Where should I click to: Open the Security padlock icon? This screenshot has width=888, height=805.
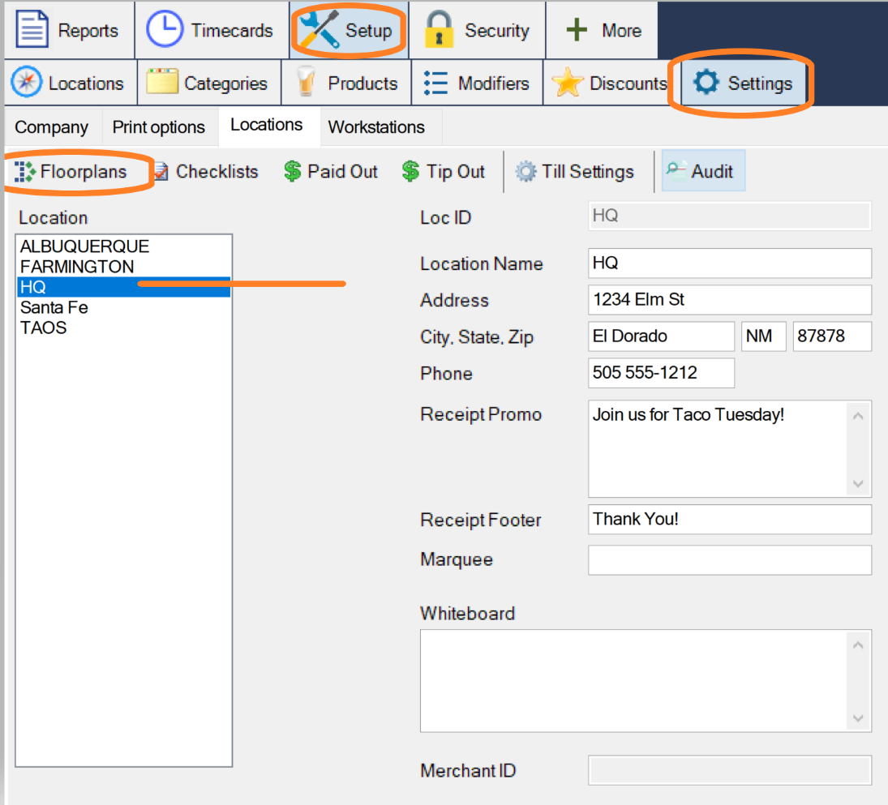(439, 29)
